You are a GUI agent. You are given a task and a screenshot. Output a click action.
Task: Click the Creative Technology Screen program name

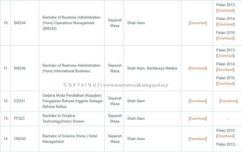pos(63,119)
